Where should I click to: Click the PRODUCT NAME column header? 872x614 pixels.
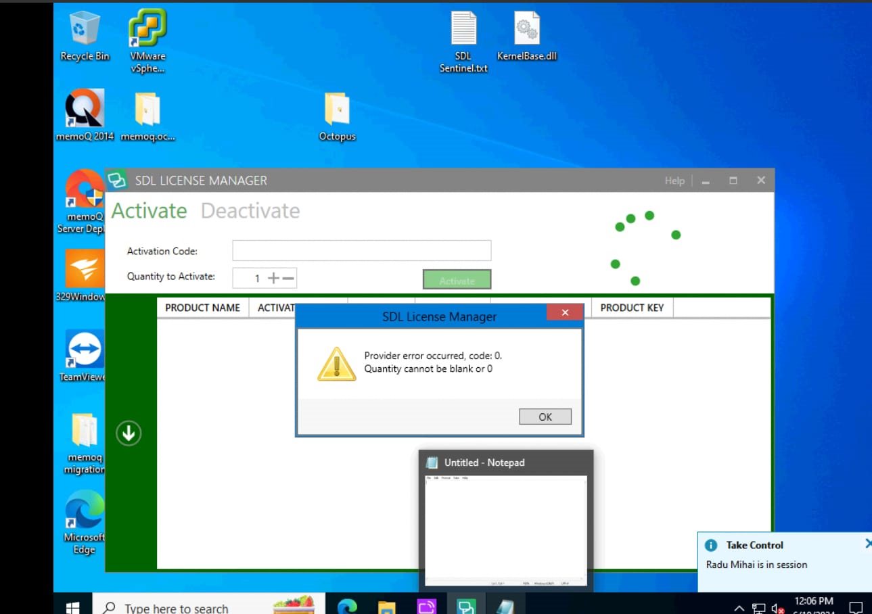tap(203, 308)
